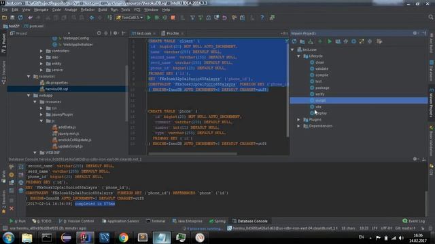Open the File menu
This screenshot has height=244, width=435.
click(x=5, y=9)
